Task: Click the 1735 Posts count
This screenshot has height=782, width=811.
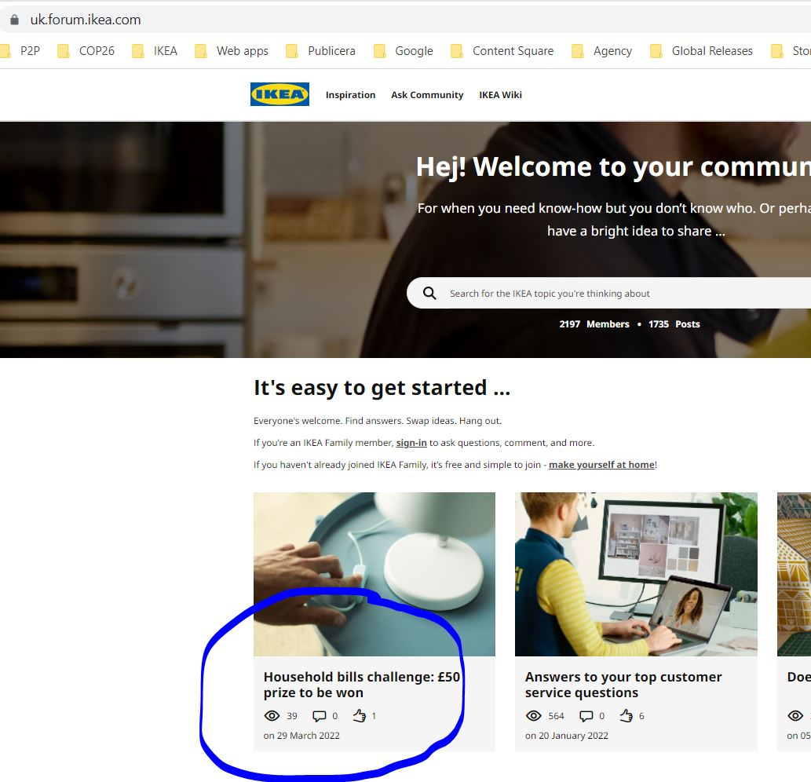Action: click(674, 323)
